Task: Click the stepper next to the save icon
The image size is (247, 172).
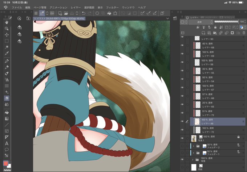Action: [77, 13]
